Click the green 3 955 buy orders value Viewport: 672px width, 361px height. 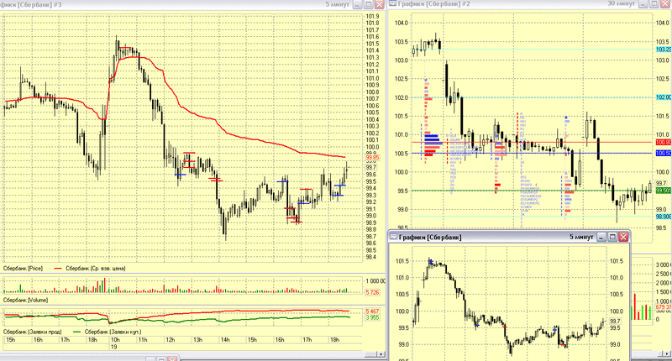(372, 317)
